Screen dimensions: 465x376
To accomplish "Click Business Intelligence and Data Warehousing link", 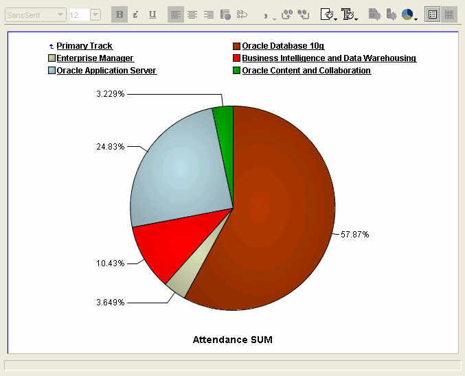I will tap(329, 58).
